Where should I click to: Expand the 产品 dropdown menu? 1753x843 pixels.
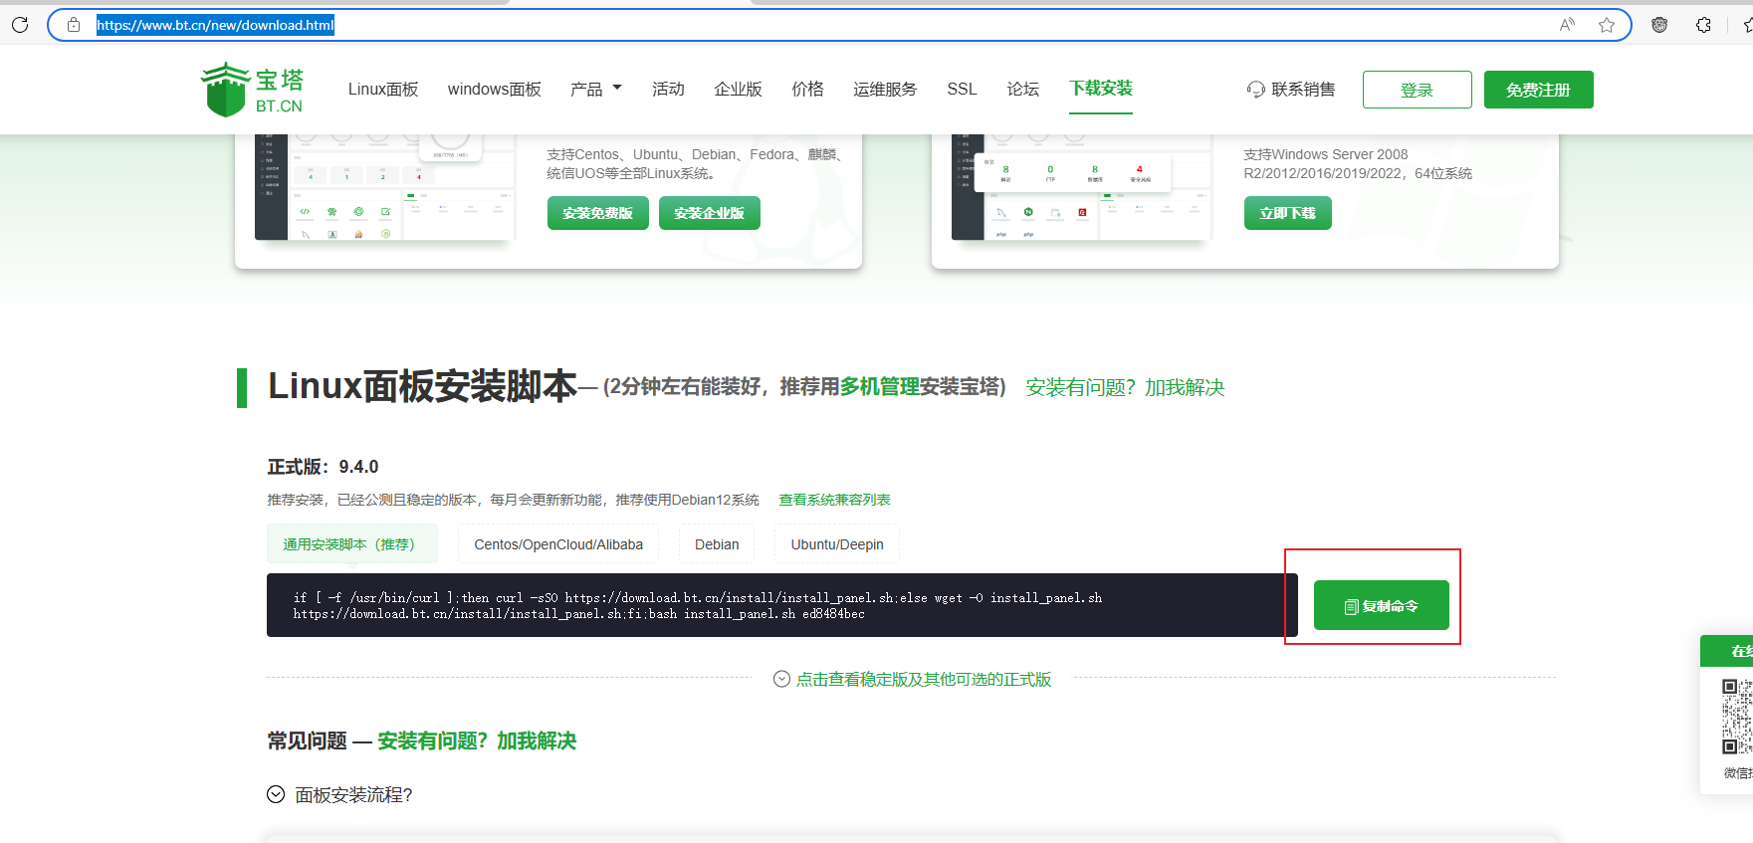pyautogui.click(x=595, y=90)
